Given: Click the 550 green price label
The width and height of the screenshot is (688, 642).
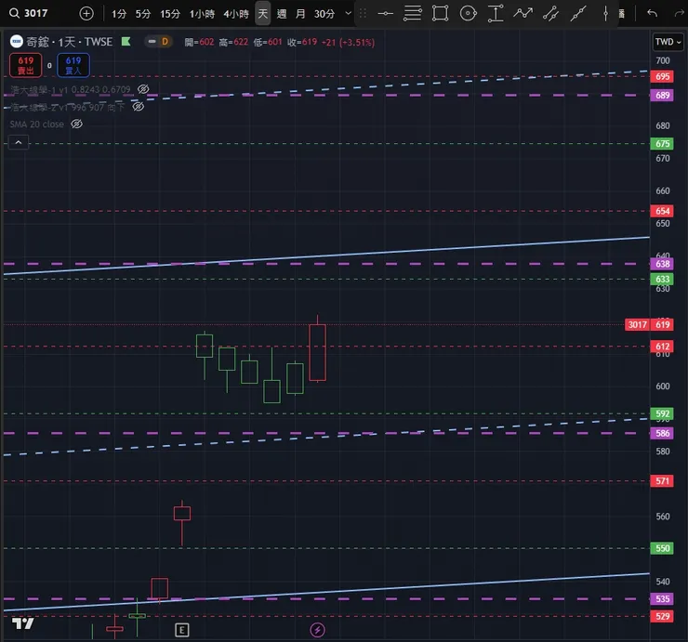Looking at the screenshot, I should (662, 548).
